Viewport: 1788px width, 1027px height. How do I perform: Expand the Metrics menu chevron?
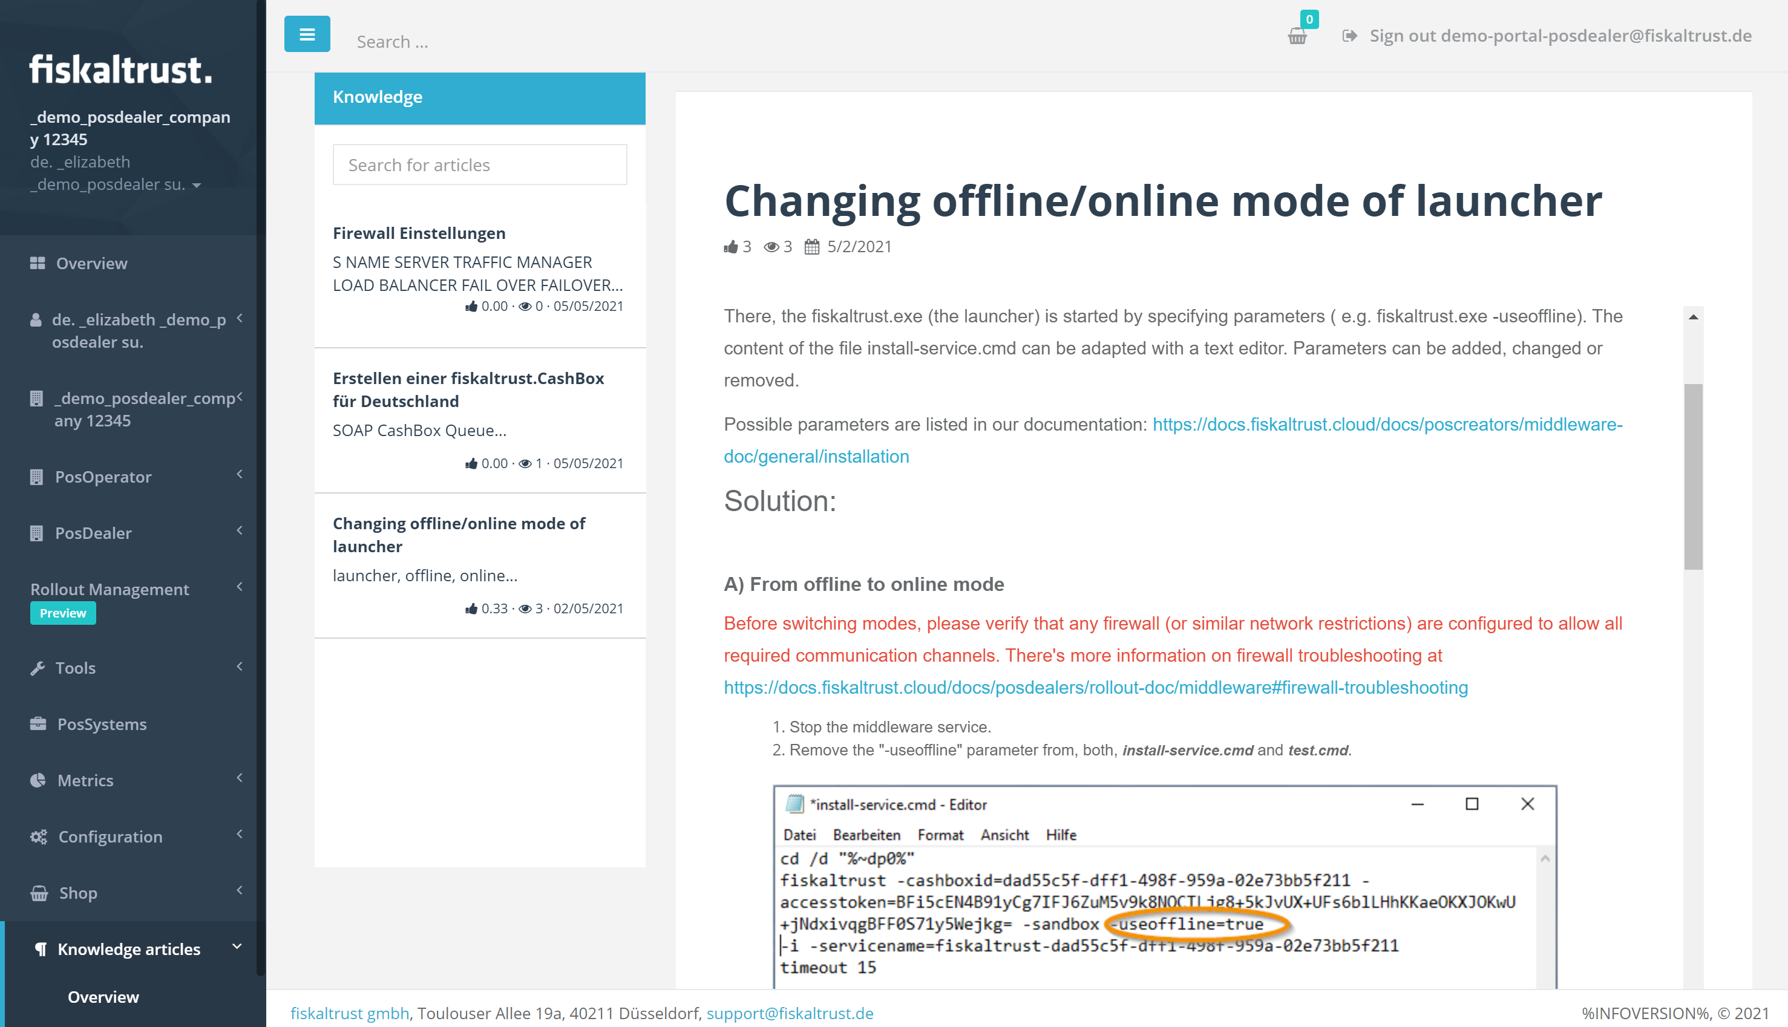(240, 777)
